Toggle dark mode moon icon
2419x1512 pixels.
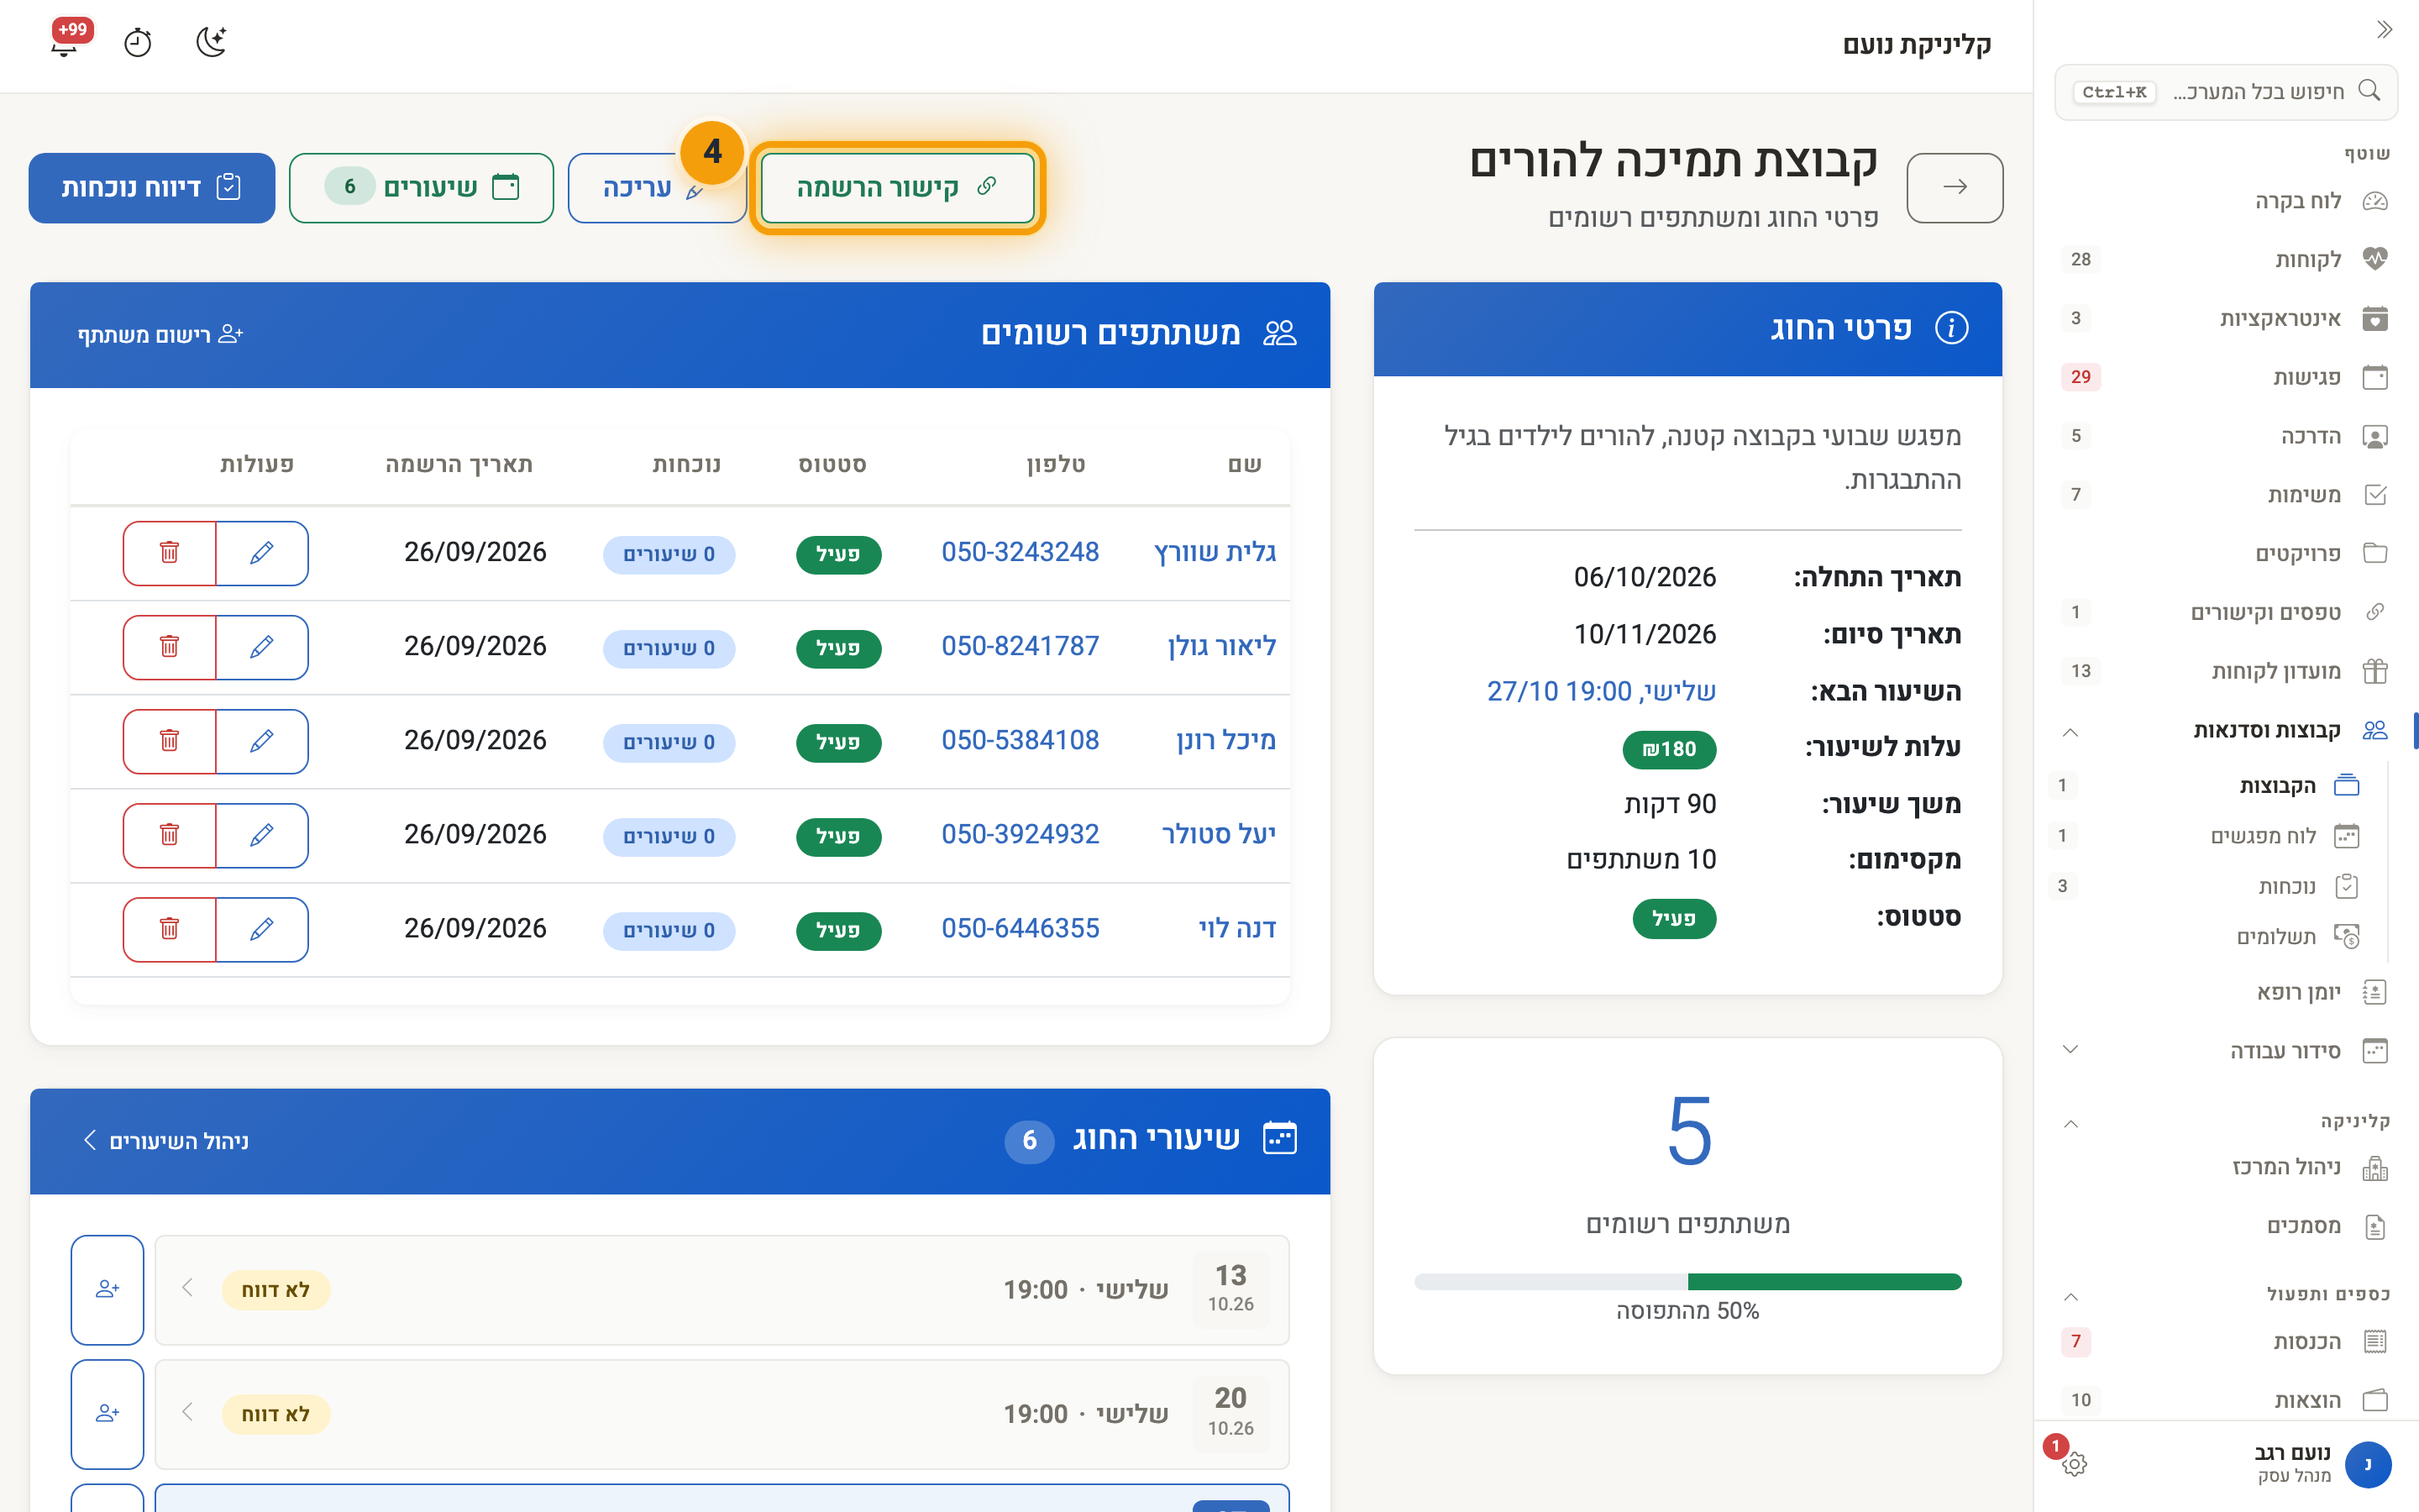(x=211, y=42)
